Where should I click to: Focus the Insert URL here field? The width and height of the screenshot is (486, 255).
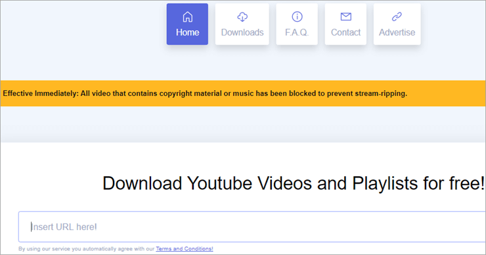252,227
